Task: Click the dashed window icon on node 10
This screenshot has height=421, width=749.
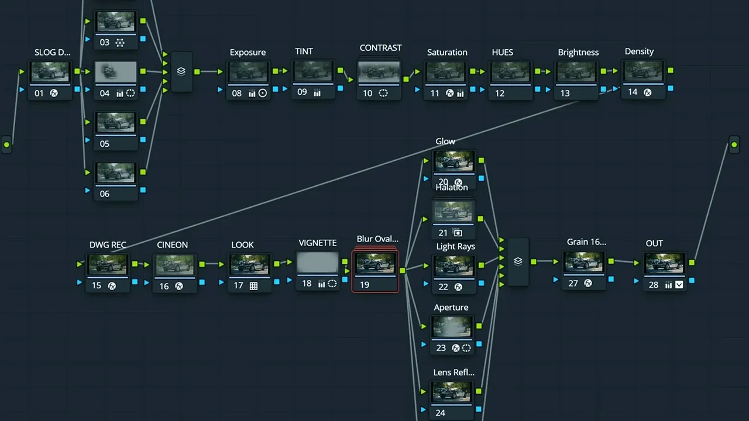Action: click(383, 93)
